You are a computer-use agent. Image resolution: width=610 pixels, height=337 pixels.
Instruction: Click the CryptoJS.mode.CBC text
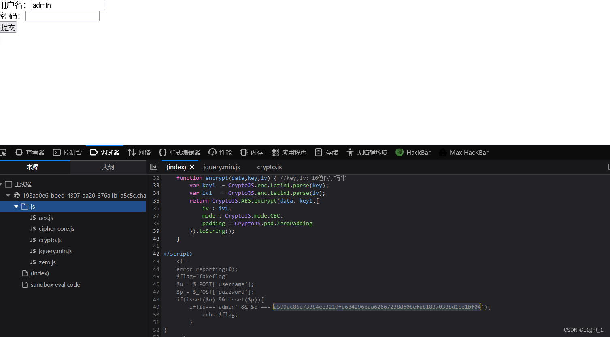(253, 215)
